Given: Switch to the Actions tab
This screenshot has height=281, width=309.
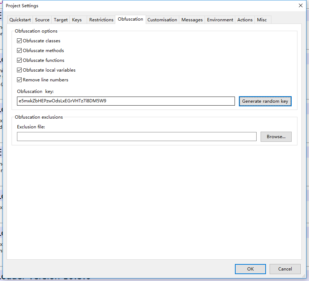Looking at the screenshot, I should (x=245, y=20).
